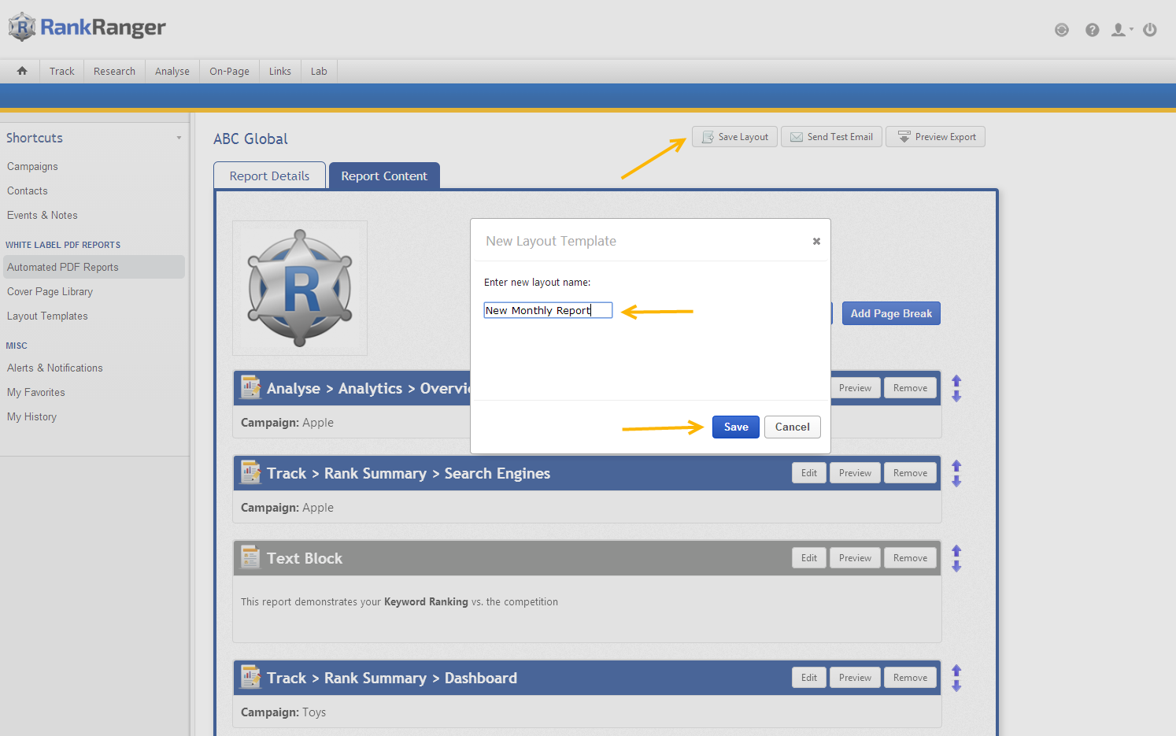Click Add Page Break button
This screenshot has height=736, width=1176.
[890, 313]
